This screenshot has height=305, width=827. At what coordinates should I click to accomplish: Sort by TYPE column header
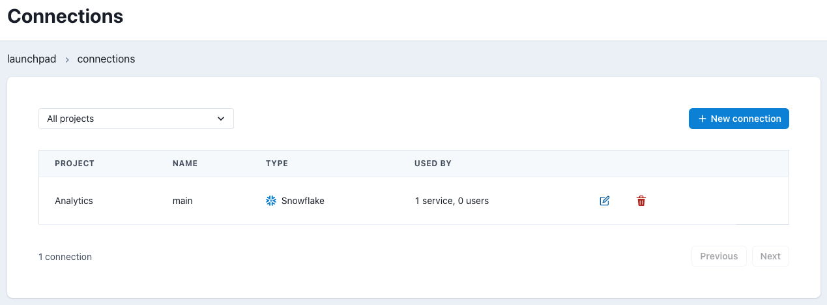277,164
